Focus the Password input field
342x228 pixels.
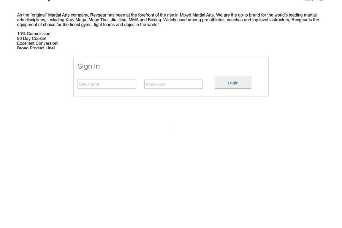[x=174, y=84]
